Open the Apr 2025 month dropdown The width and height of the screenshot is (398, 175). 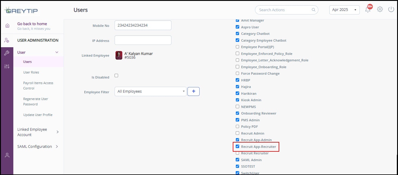(x=344, y=10)
